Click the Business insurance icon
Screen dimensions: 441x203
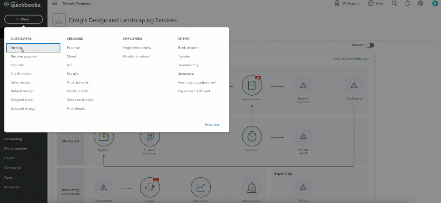pos(150,137)
